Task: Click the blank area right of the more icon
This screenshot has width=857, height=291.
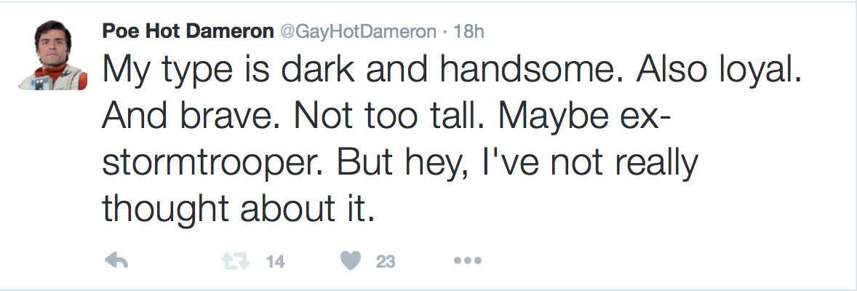Action: point(655,260)
